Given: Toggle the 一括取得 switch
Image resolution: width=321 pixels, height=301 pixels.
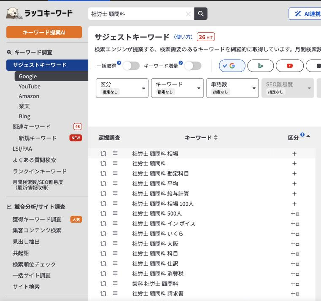Looking at the screenshot, I should [131, 66].
